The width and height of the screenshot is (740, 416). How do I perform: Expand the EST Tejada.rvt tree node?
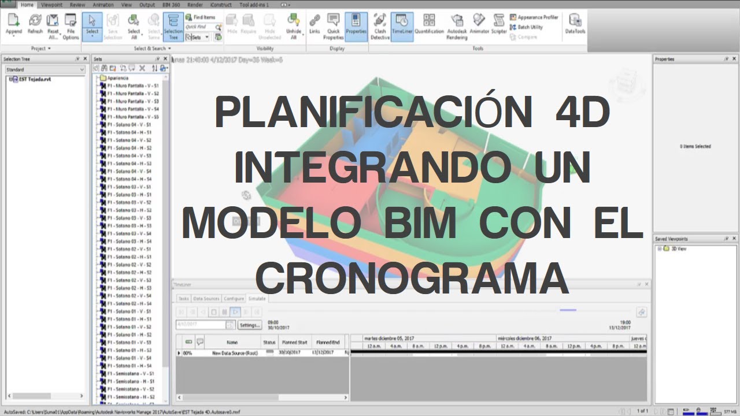click(x=11, y=79)
